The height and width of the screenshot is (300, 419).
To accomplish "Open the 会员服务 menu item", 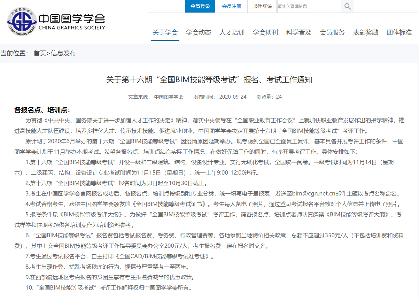I will click(332, 32).
